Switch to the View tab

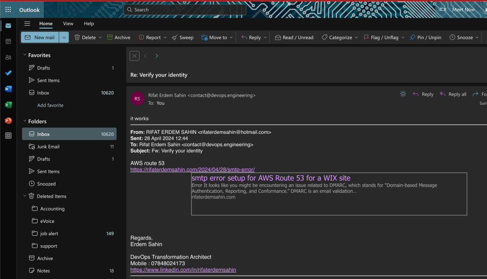(x=68, y=24)
